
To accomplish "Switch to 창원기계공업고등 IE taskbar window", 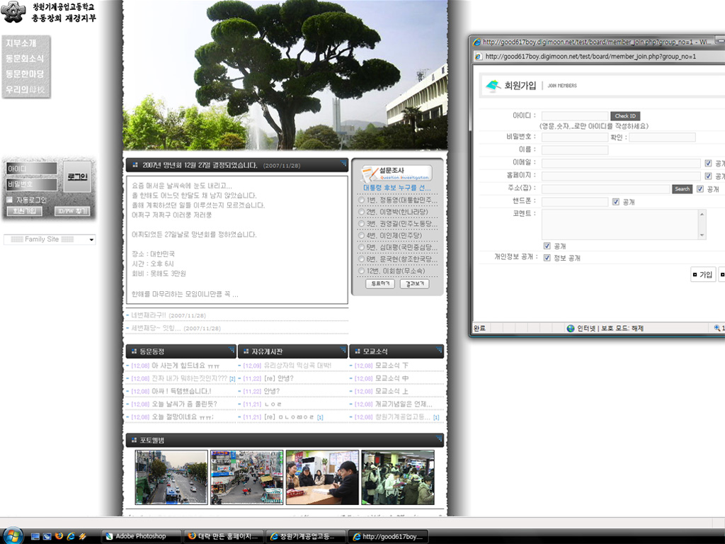I will pos(306,537).
